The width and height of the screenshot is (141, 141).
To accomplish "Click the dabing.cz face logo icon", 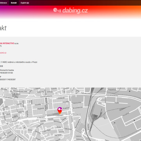I will point(57,10).
